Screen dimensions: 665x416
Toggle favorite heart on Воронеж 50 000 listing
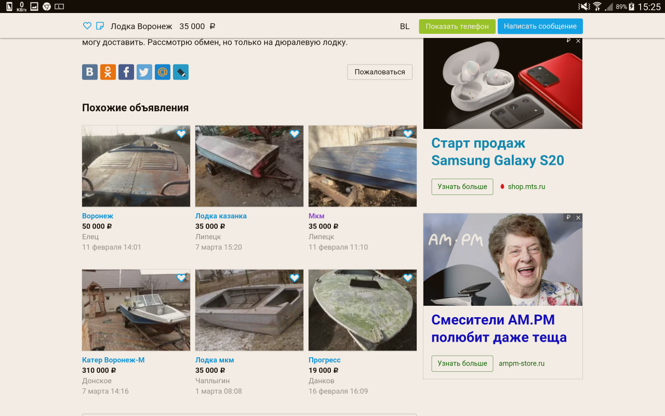coord(181,134)
